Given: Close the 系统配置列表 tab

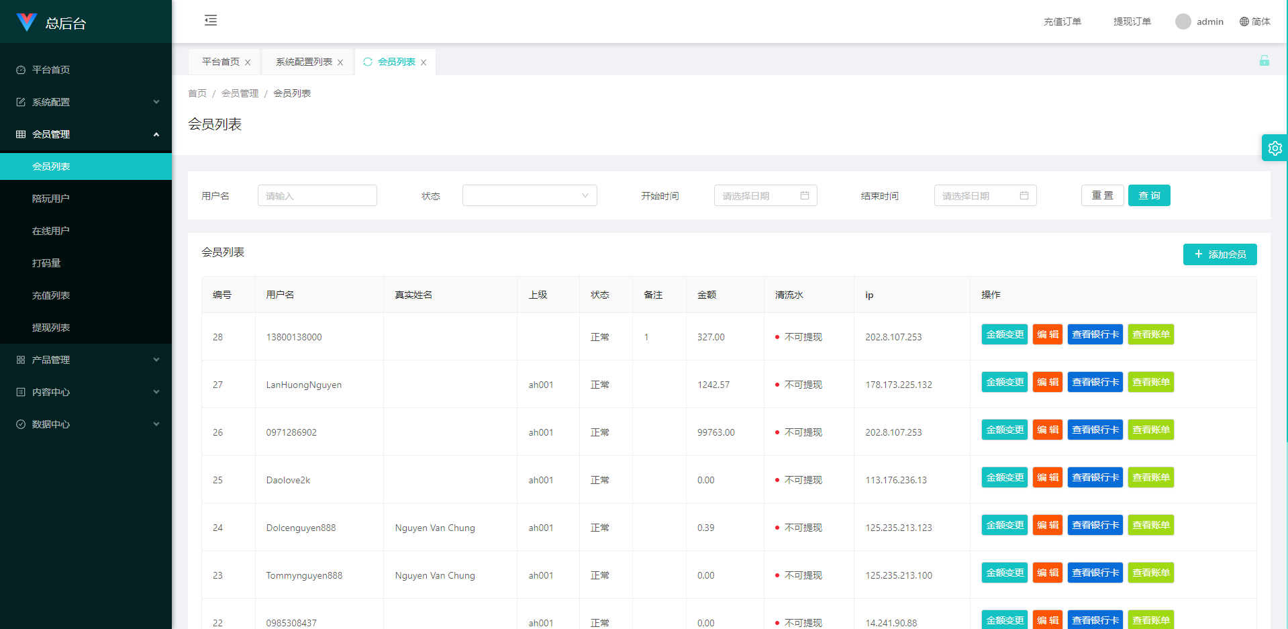Looking at the screenshot, I should (340, 62).
